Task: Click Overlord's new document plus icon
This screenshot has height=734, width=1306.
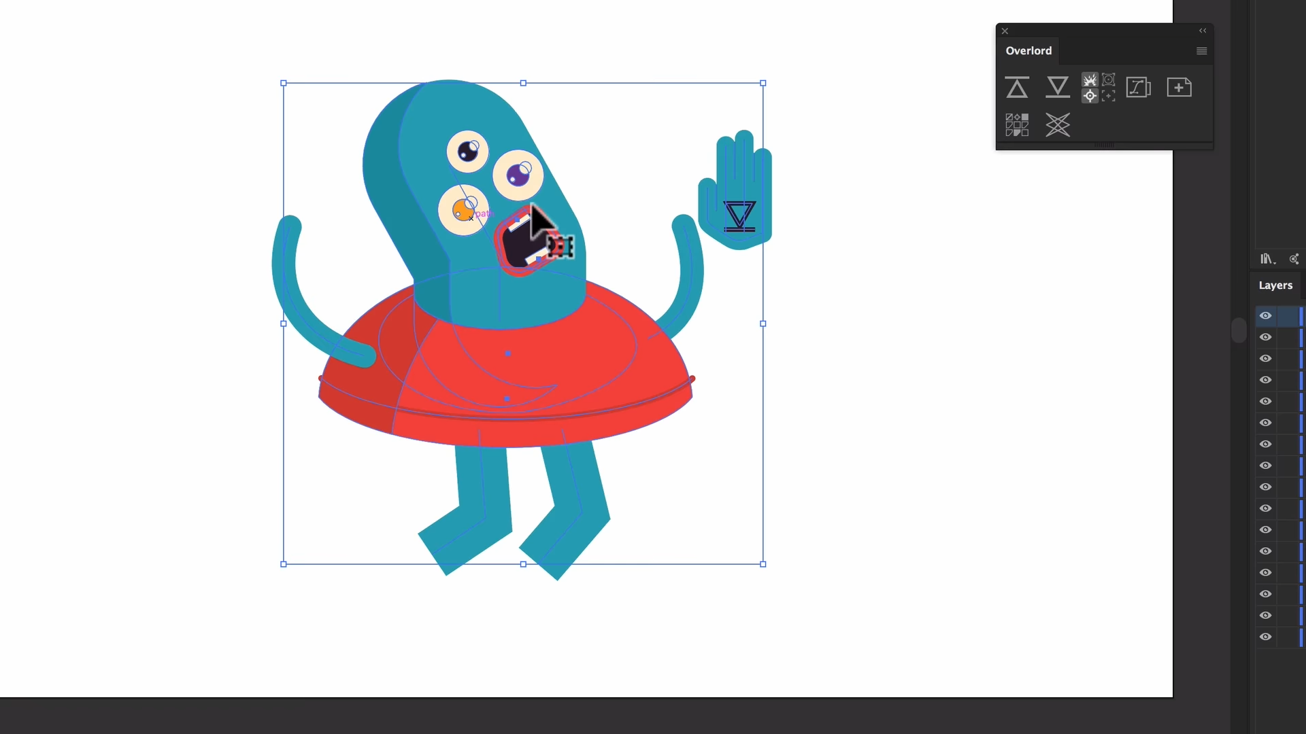Action: tap(1179, 88)
